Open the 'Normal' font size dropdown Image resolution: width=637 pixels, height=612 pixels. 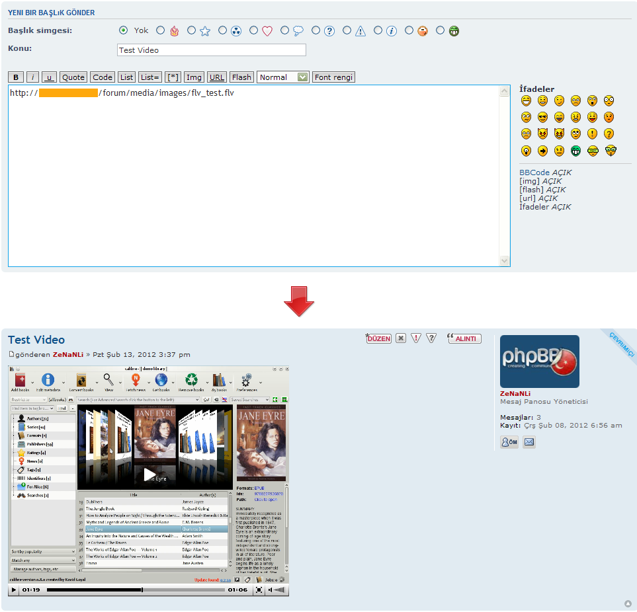(282, 77)
